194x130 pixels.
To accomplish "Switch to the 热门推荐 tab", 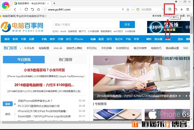I will click(x=66, y=60).
